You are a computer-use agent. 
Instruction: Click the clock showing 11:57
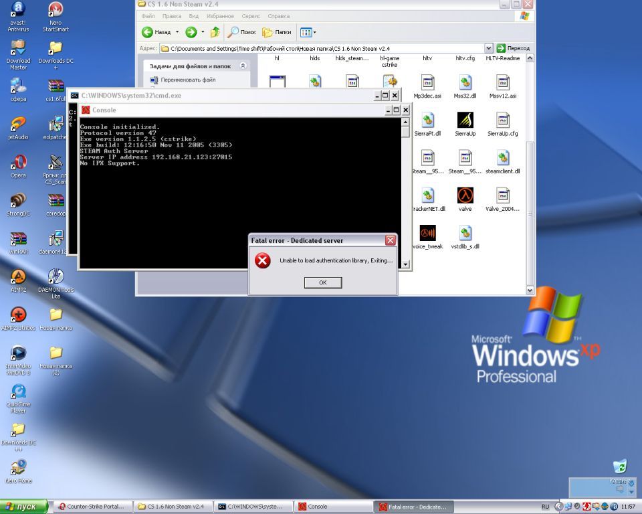(x=628, y=507)
